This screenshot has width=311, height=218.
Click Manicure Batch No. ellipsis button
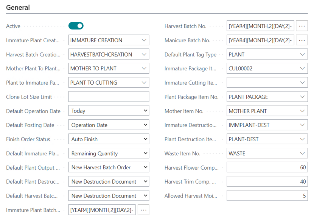302,40
